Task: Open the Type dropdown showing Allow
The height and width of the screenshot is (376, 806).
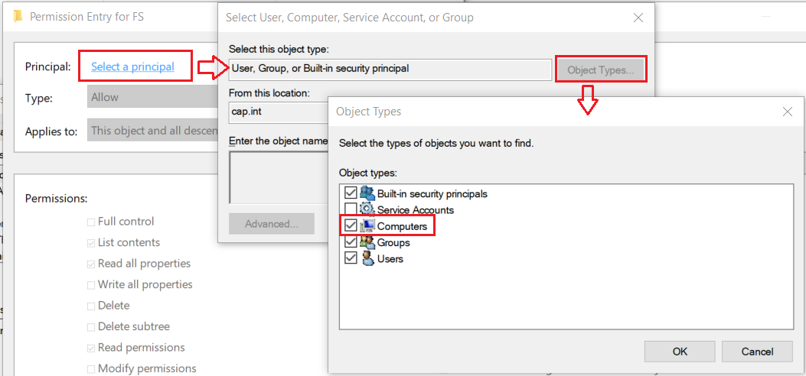Action: pyautogui.click(x=152, y=97)
